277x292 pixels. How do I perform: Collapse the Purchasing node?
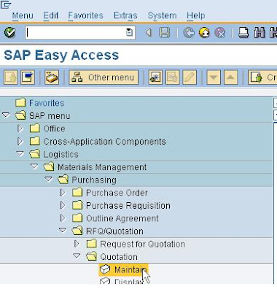click(x=48, y=180)
